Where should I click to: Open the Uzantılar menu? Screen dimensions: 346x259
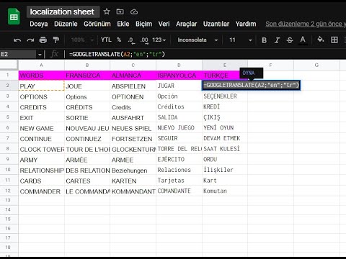click(x=216, y=24)
